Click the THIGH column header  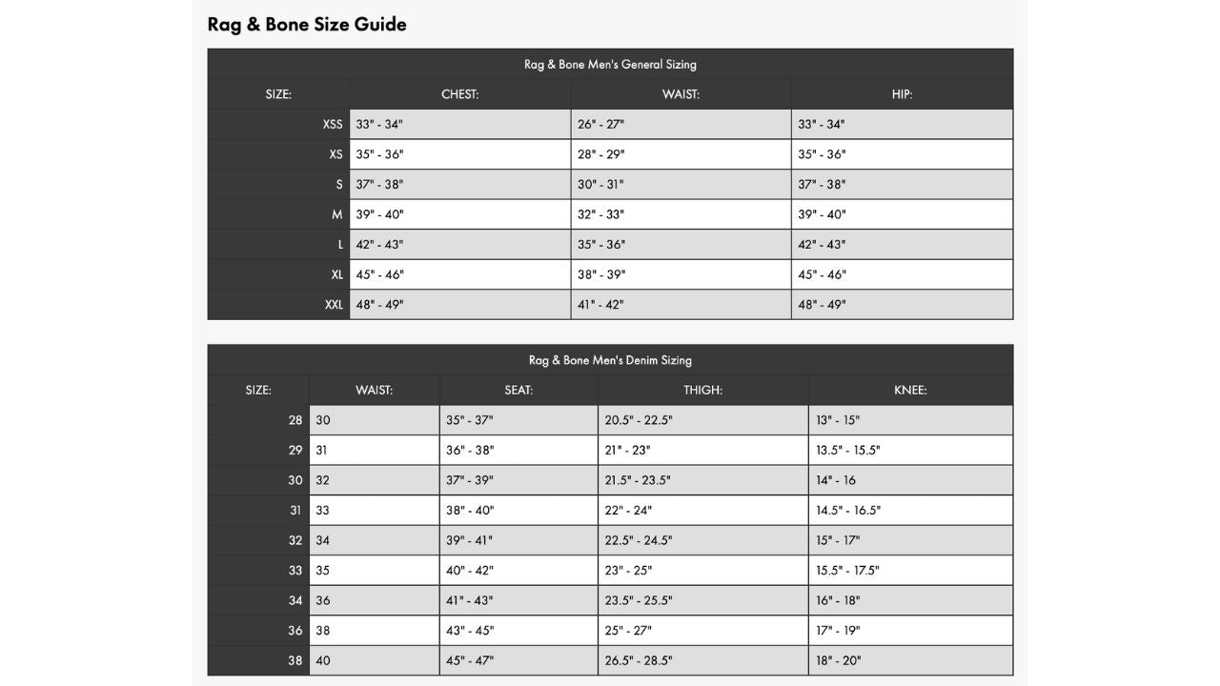(x=702, y=390)
